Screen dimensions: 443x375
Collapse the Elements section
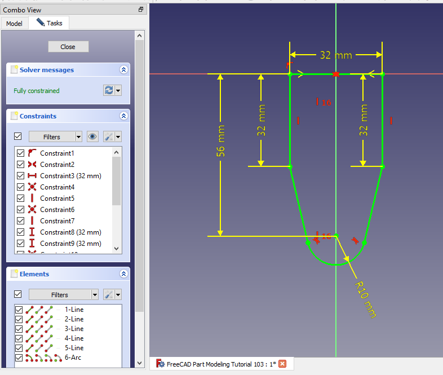click(123, 274)
